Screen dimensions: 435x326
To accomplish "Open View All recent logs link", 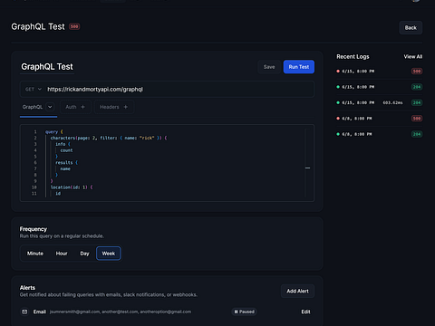I will (413, 57).
